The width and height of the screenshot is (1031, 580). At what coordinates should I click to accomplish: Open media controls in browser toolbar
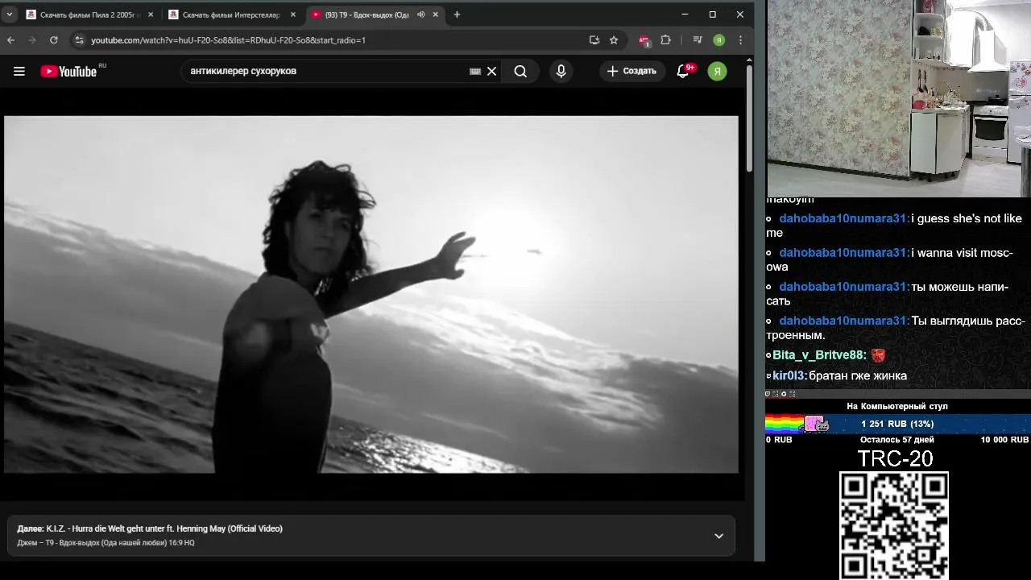point(698,39)
